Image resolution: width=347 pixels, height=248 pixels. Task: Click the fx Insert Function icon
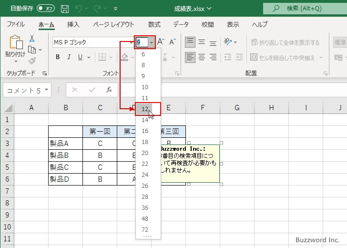[x=109, y=90]
